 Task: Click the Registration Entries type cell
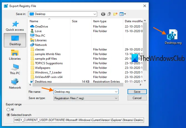(106, 82)
